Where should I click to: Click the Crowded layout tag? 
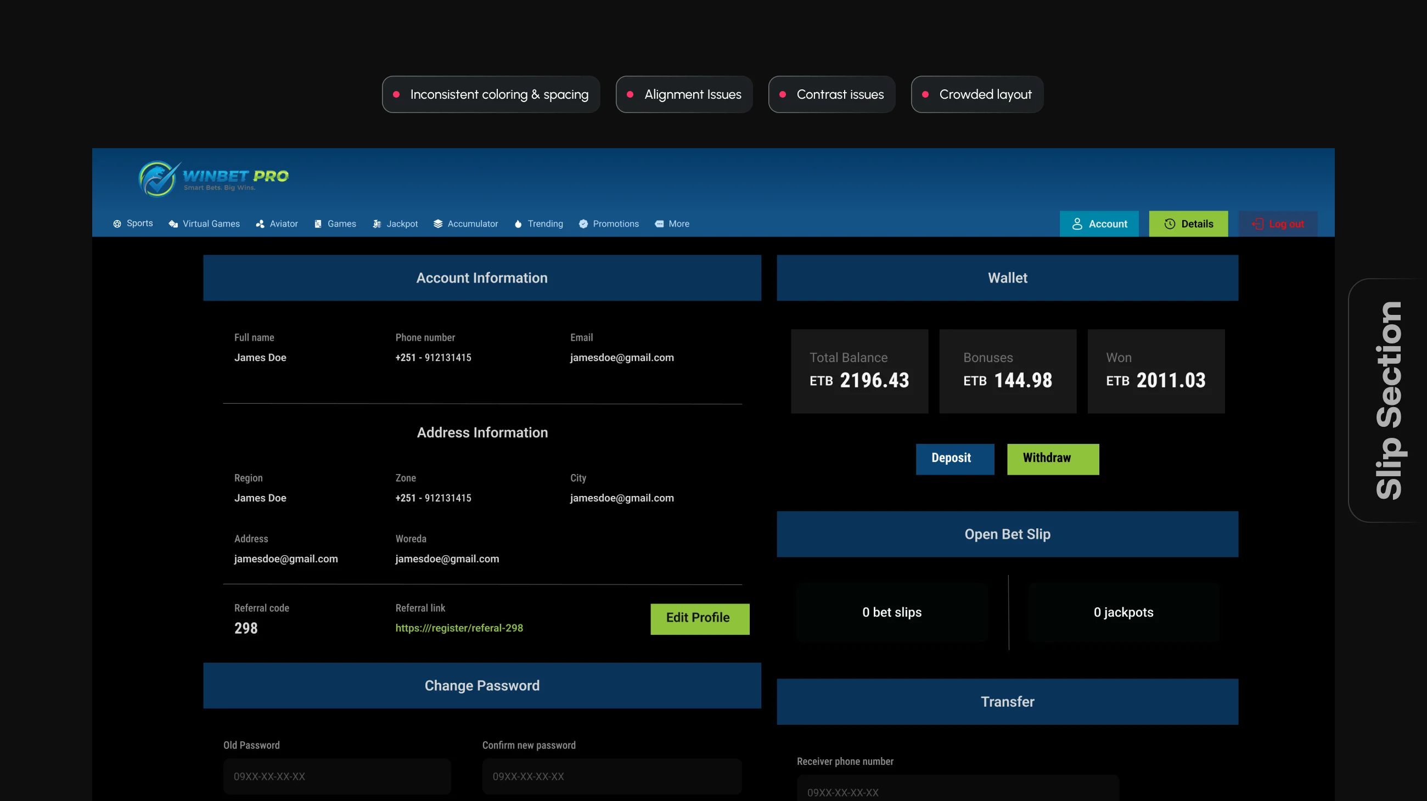coord(977,94)
